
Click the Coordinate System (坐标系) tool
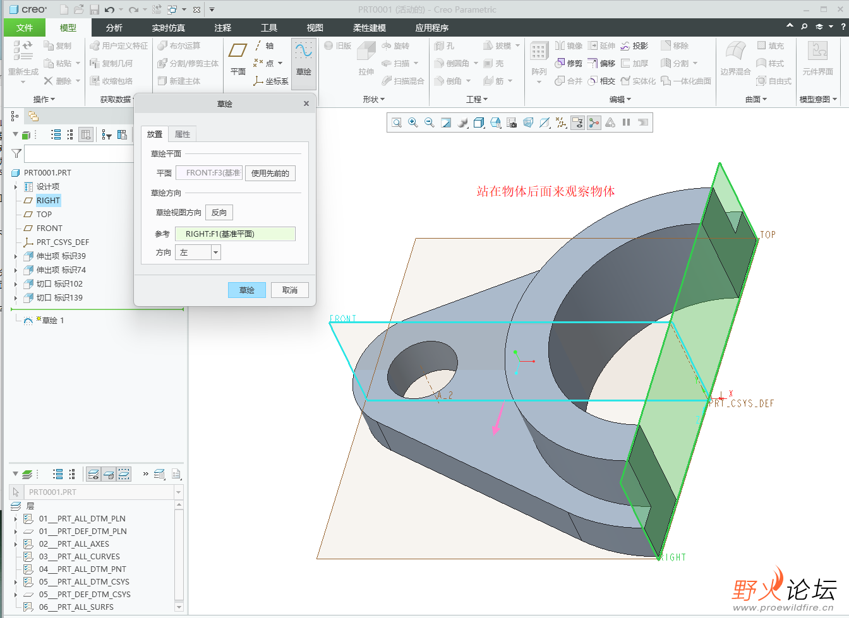(x=271, y=81)
